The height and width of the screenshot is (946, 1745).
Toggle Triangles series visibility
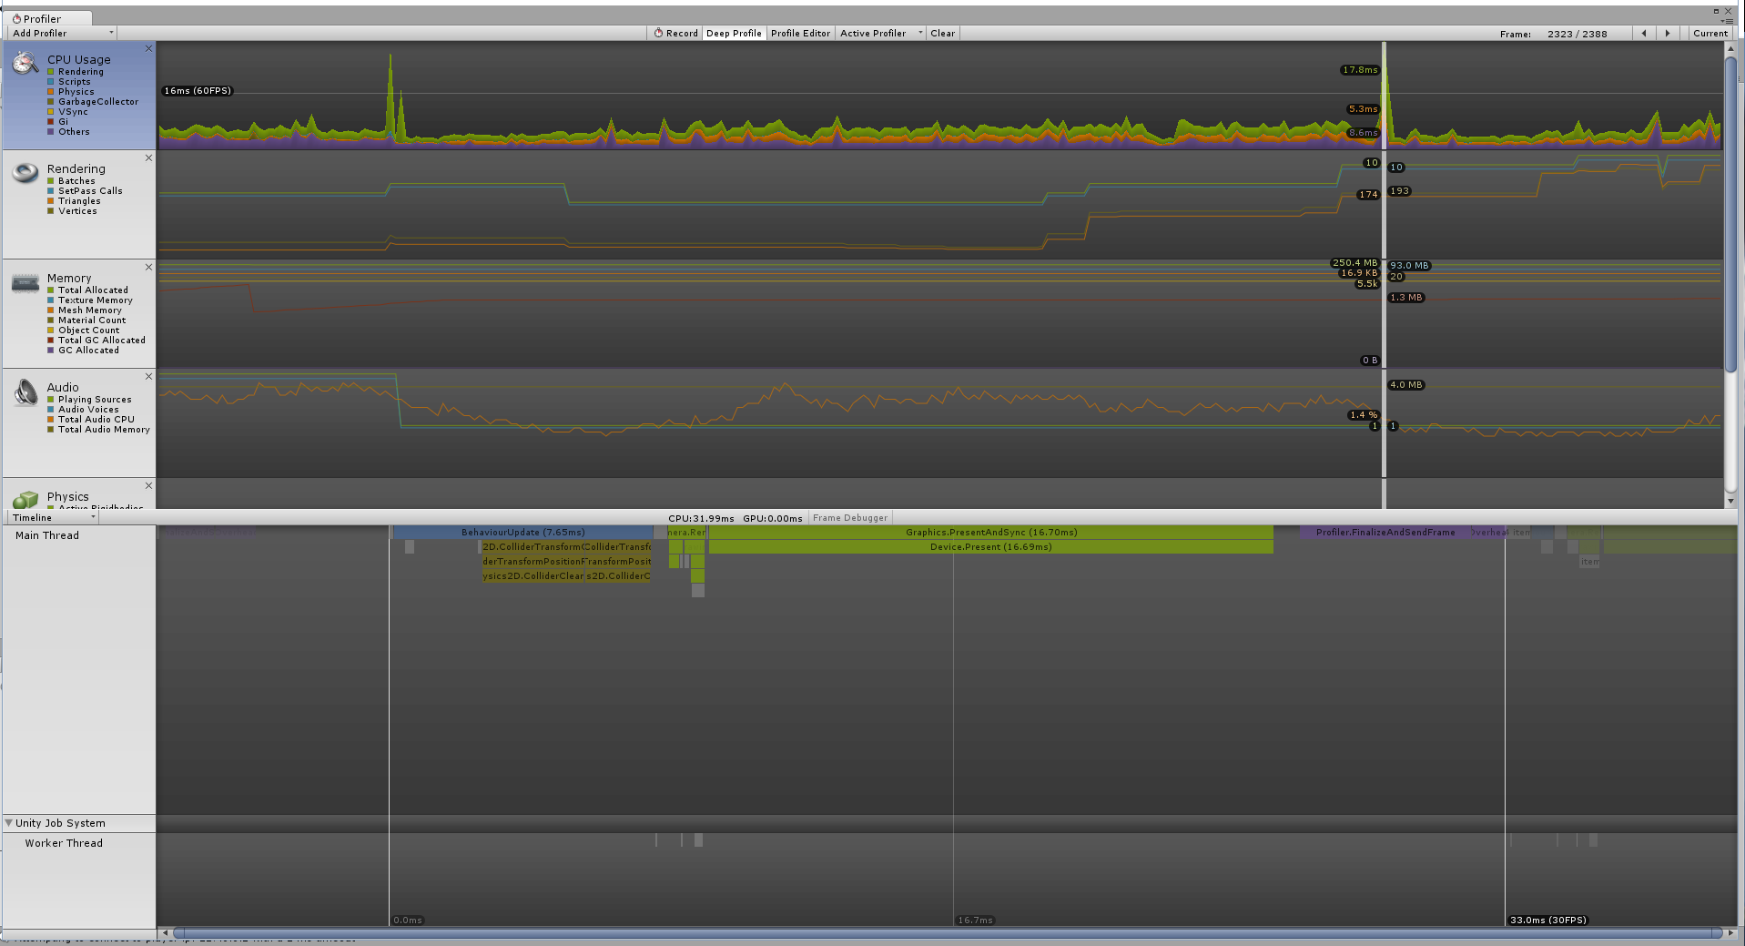[x=75, y=201]
